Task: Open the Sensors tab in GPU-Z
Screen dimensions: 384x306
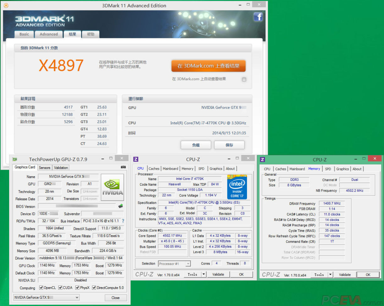Action: coord(45,167)
